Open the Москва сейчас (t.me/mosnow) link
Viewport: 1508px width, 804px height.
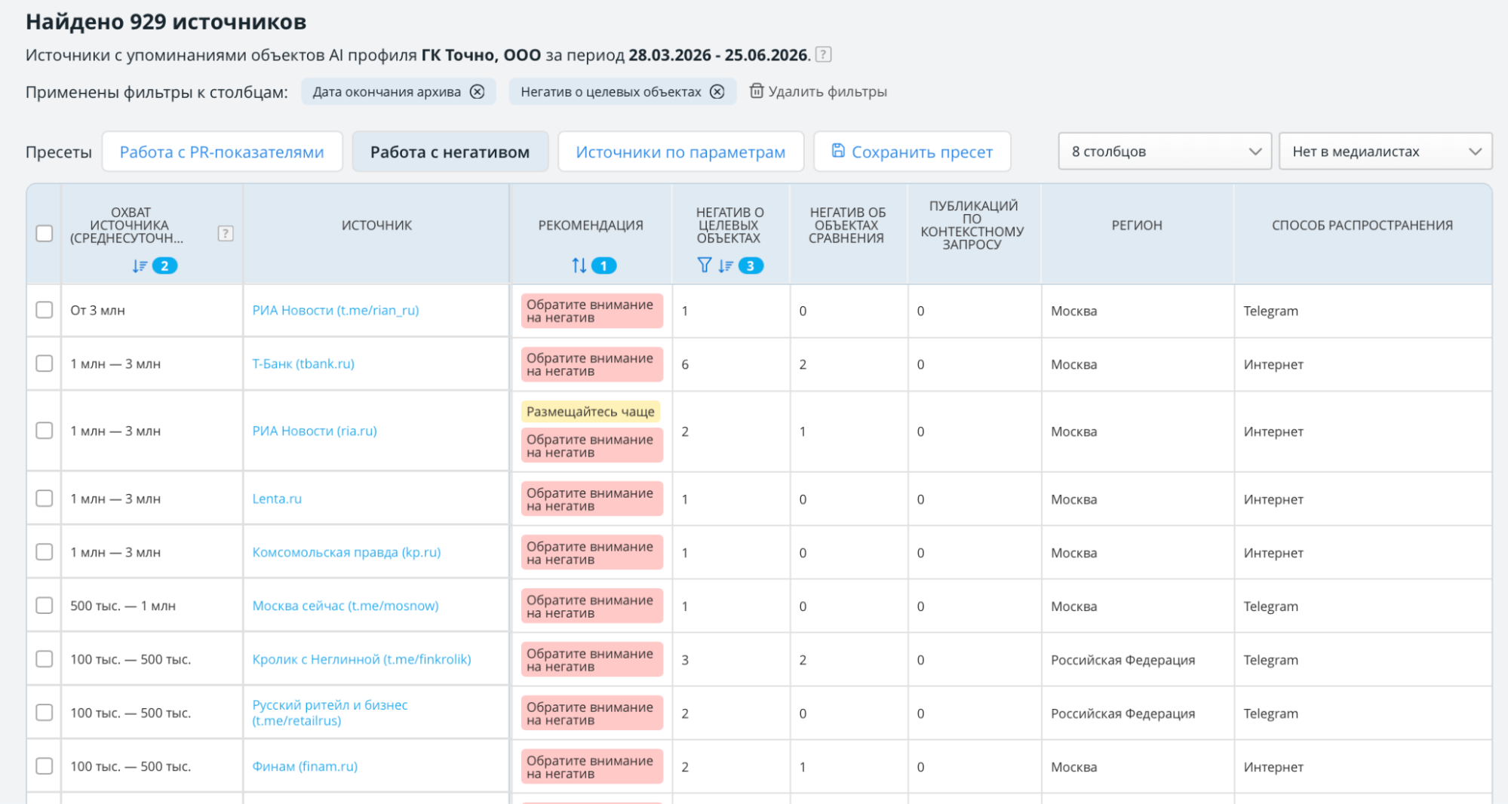pos(346,606)
